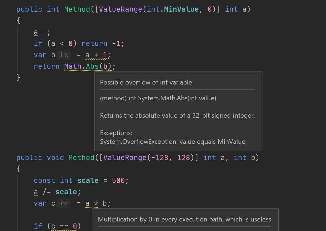Click the 'return -1' statement

(102, 43)
